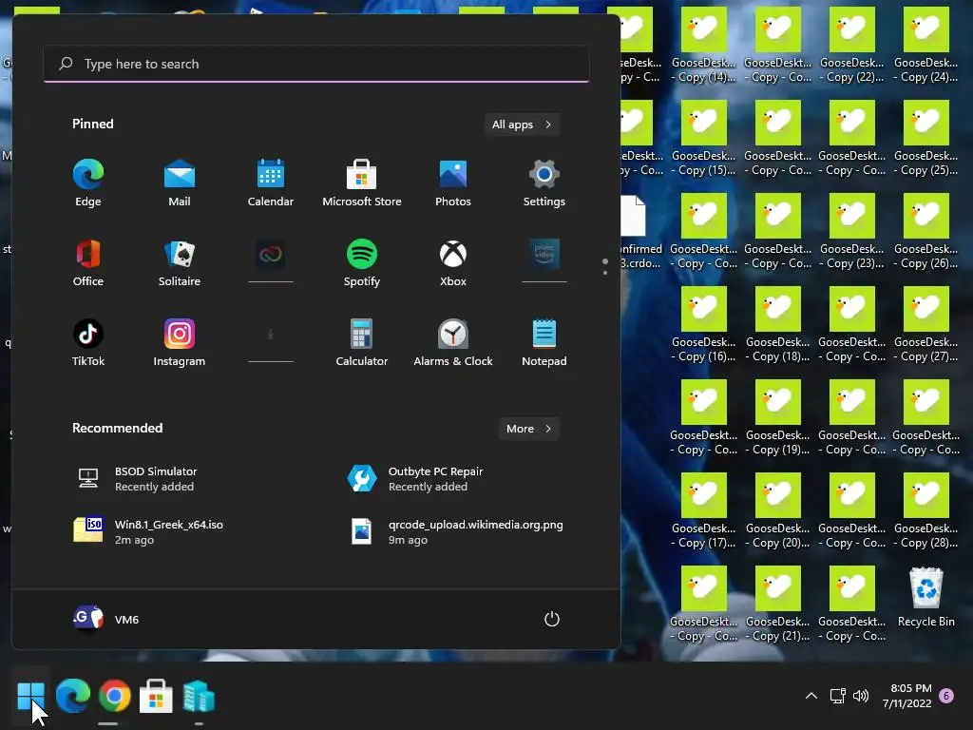
Task: Open Microsoft Store from pinned apps
Action: coord(362,183)
